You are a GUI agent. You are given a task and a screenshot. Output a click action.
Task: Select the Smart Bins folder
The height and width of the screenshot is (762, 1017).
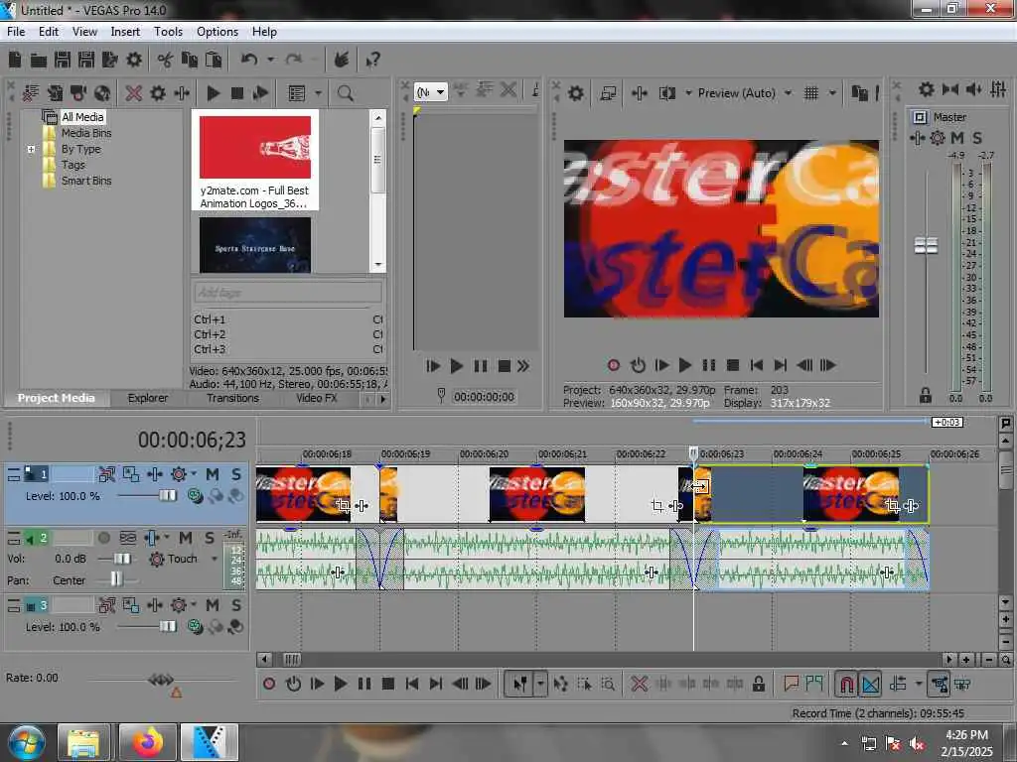[x=86, y=181]
